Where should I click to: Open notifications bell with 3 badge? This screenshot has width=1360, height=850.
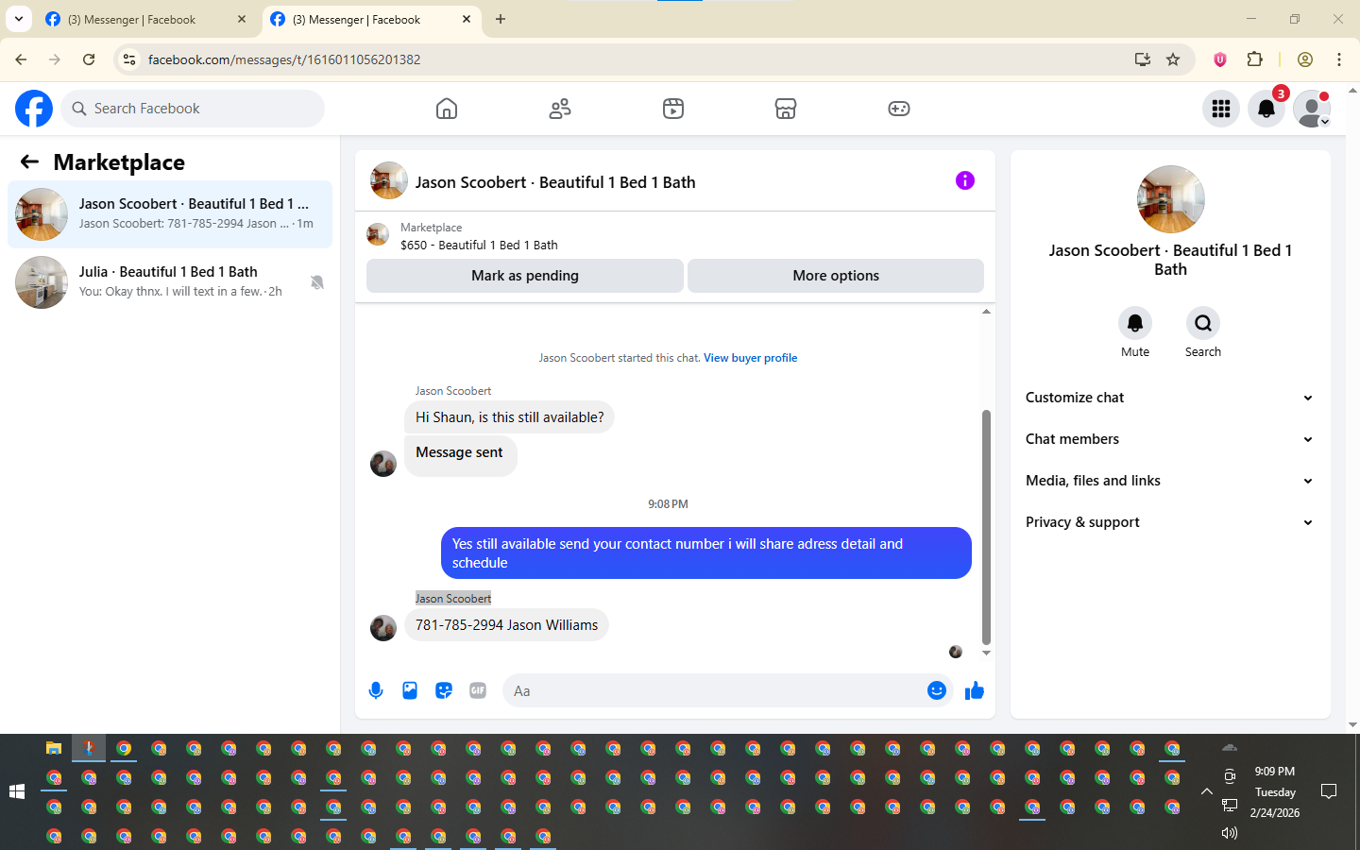(1266, 109)
